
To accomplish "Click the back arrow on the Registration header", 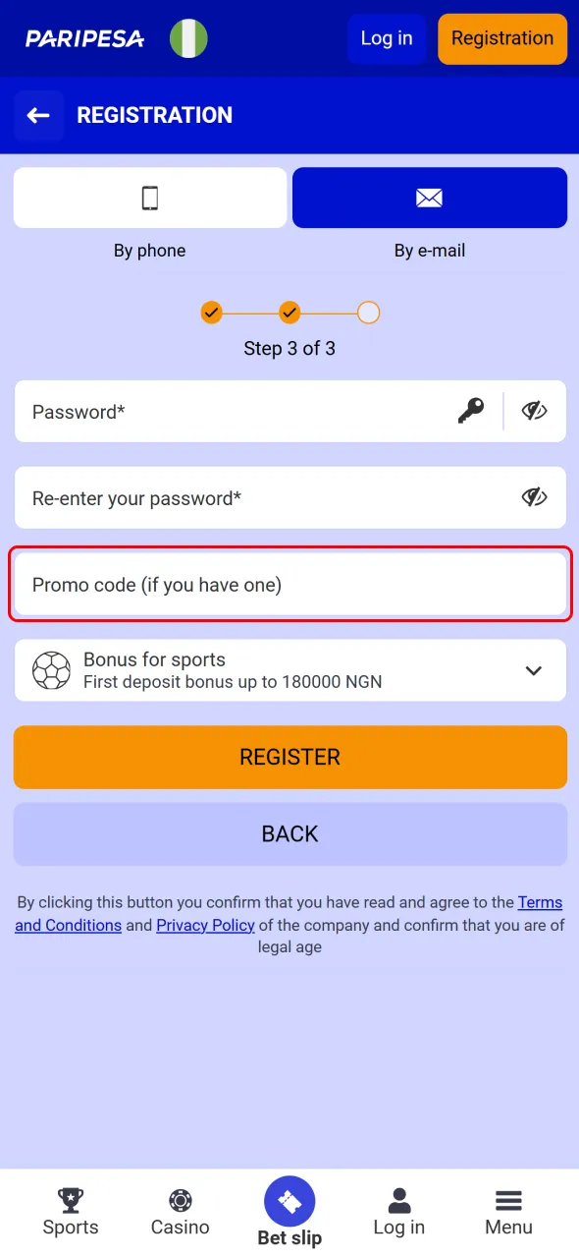I will tap(38, 115).
